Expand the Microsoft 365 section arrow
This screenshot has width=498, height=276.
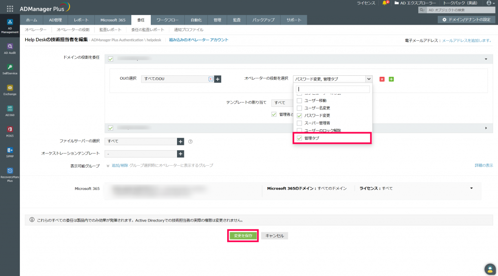click(471, 189)
